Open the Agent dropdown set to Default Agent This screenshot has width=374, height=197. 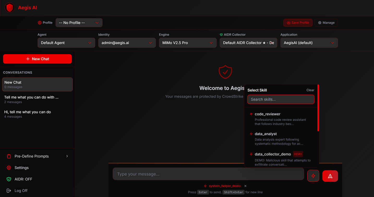click(x=66, y=43)
